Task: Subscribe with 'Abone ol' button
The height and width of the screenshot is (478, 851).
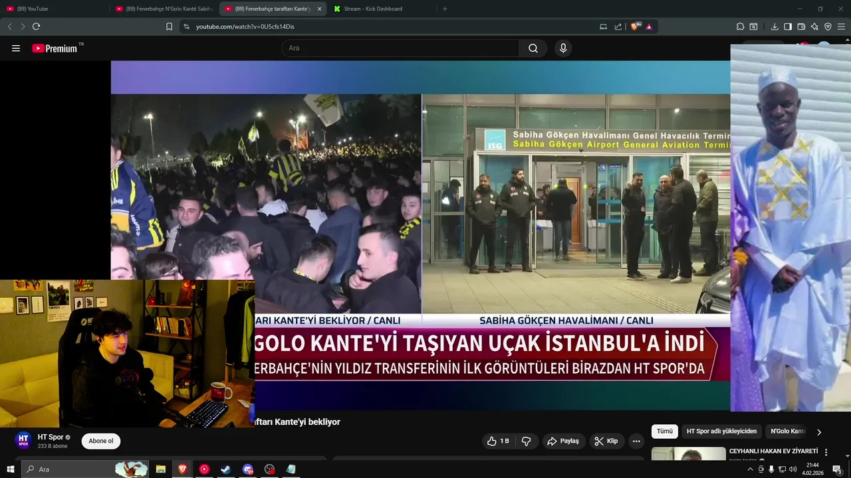Action: coord(101,441)
